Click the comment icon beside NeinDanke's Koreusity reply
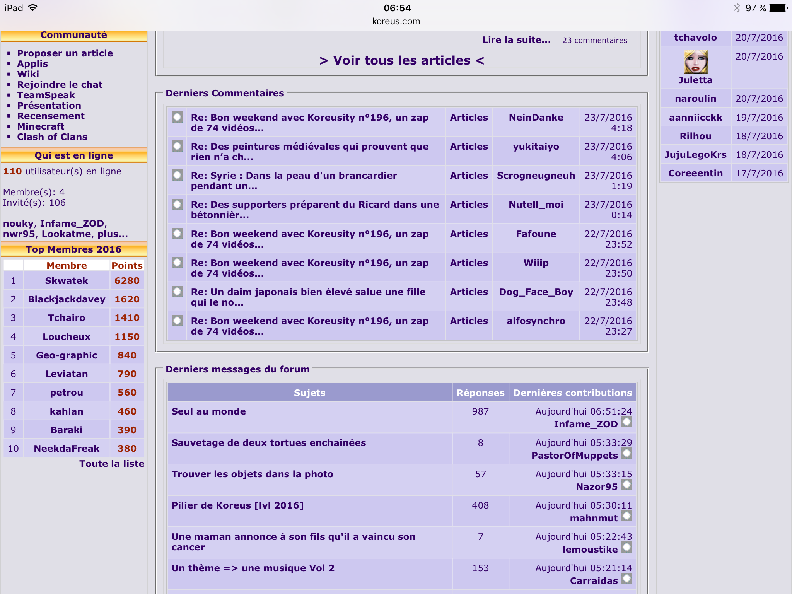792x594 pixels. point(177,117)
